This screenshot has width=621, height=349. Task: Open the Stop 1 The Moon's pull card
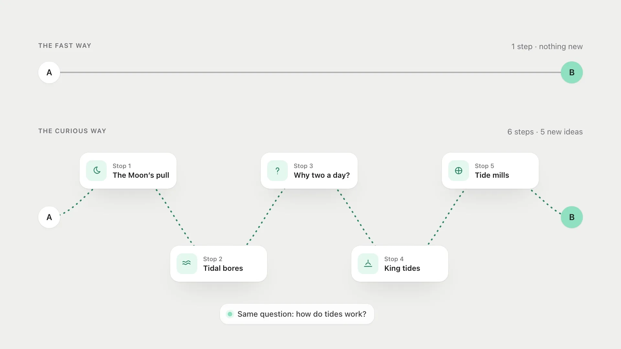[128, 171]
